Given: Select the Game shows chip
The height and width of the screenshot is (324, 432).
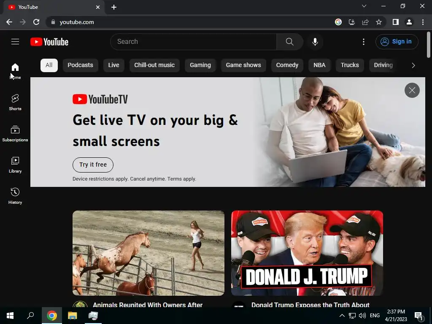Looking at the screenshot, I should pos(243,65).
